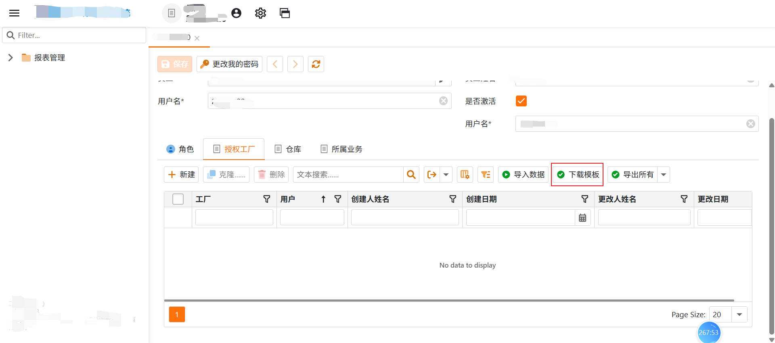Select the 报表管理 folder item

tap(43, 58)
